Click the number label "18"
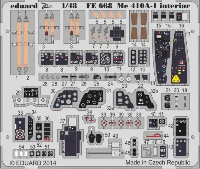Image resolution: width=200 pixels, height=169 pixels. click(153, 83)
